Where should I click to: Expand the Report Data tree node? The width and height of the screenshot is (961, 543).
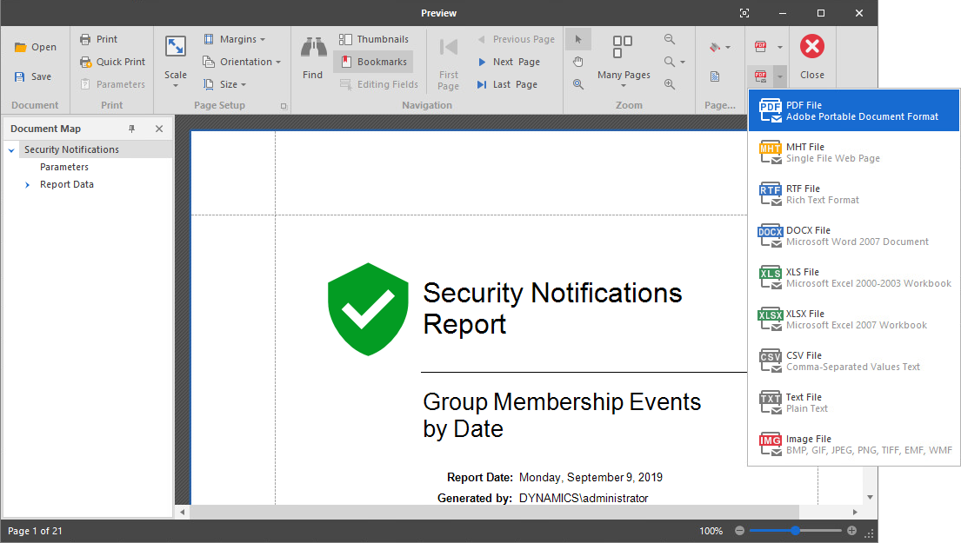pos(27,184)
